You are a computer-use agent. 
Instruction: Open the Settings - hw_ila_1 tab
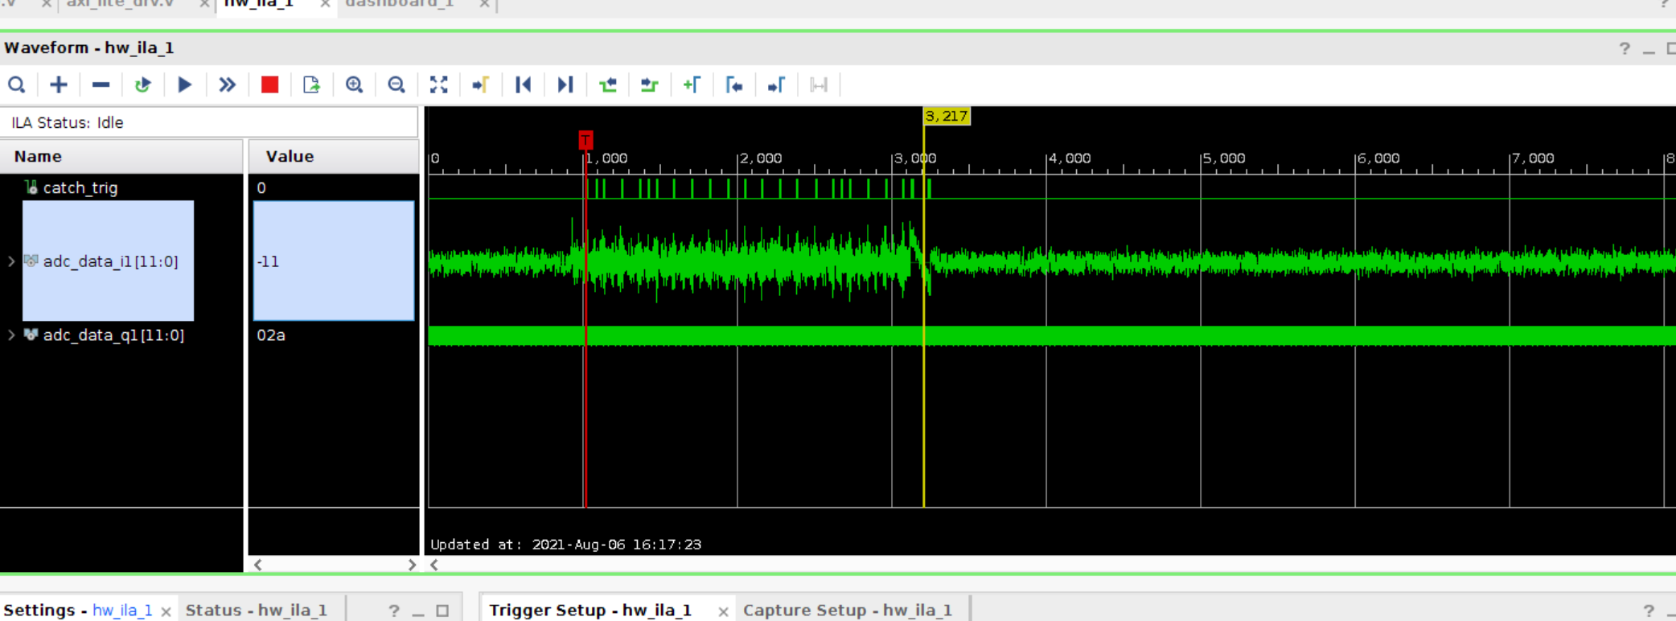coord(78,610)
